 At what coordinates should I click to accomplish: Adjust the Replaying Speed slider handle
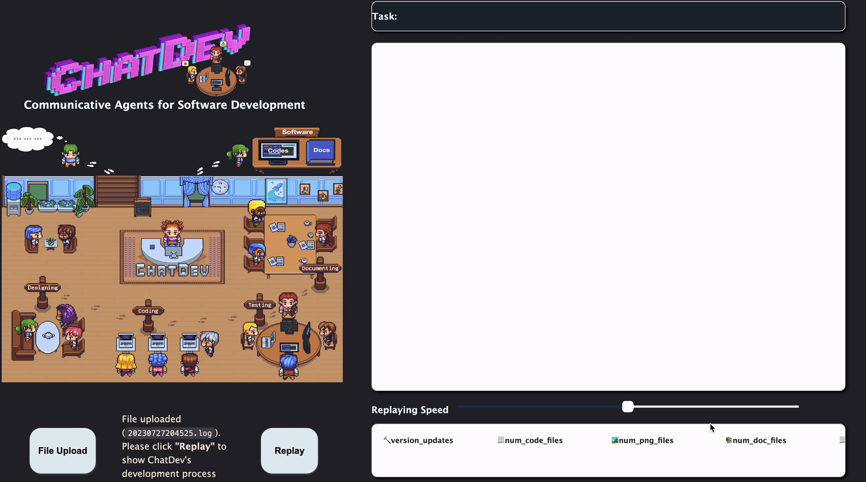(628, 406)
